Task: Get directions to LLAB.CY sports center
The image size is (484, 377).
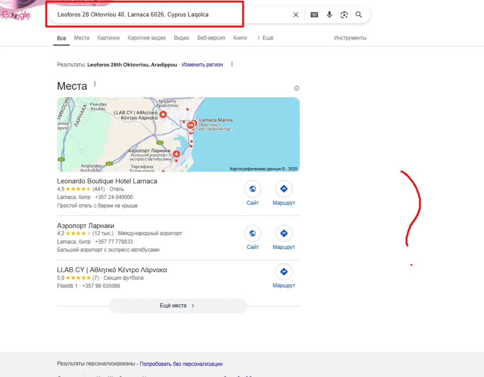Action: (284, 272)
